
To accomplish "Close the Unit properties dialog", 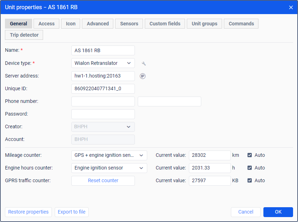I will pyautogui.click(x=291, y=7).
